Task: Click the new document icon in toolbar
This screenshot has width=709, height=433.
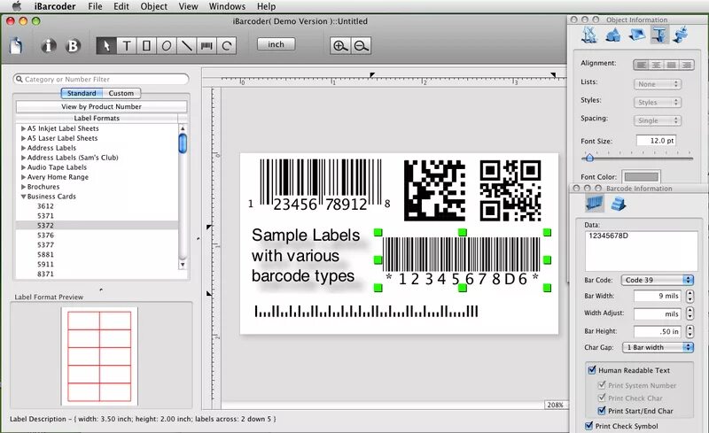Action: click(16, 46)
